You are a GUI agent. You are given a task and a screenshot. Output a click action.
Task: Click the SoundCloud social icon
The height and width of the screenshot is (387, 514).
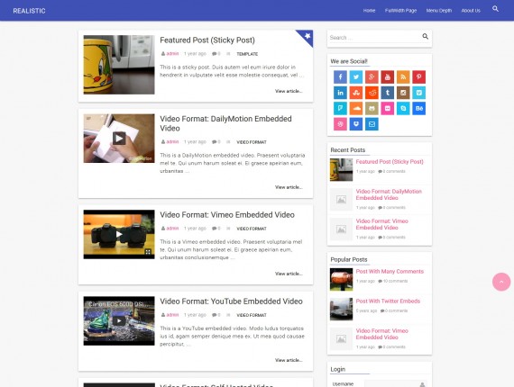tap(356, 109)
